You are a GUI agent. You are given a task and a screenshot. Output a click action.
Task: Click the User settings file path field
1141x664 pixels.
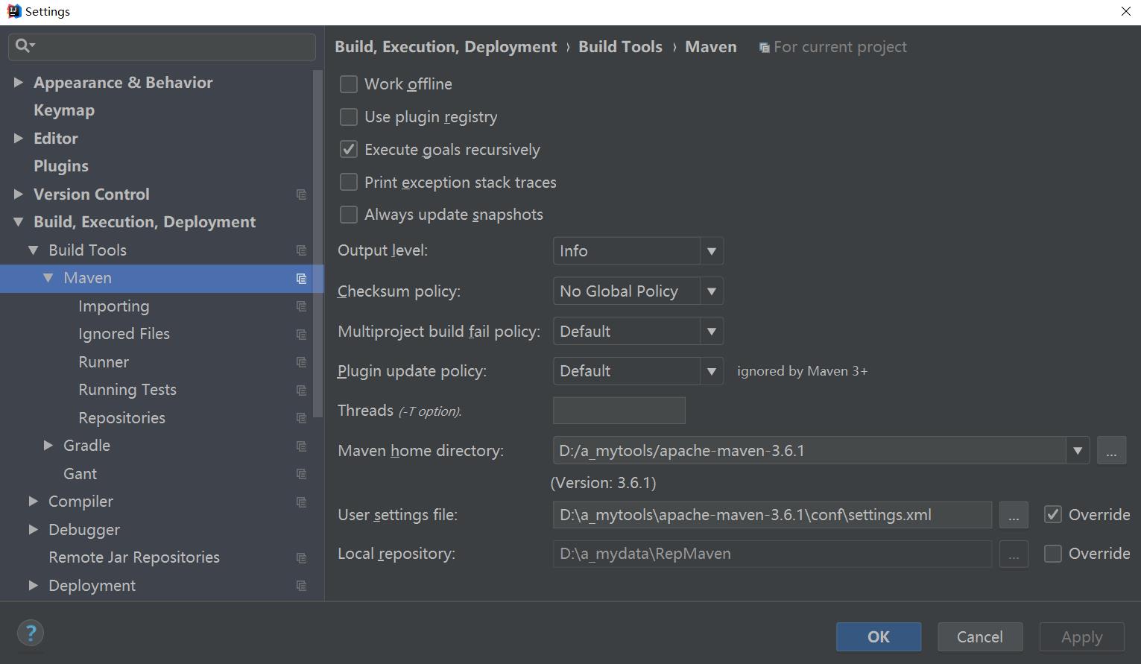[x=772, y=515]
